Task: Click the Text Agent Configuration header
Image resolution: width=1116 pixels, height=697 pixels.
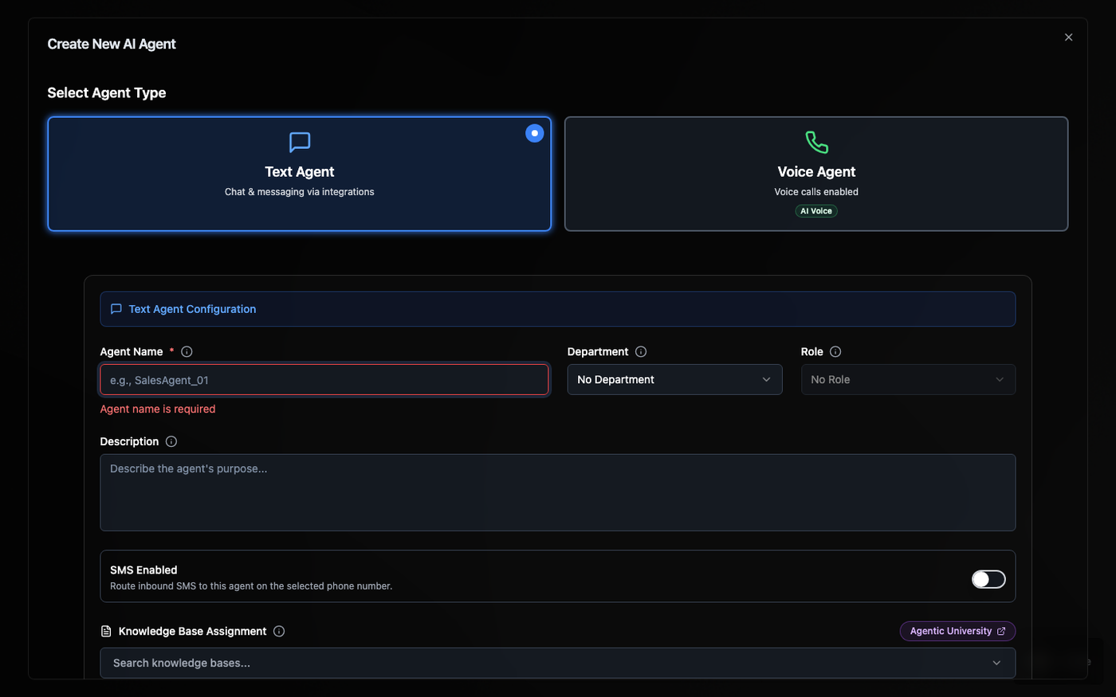Action: [x=558, y=309]
